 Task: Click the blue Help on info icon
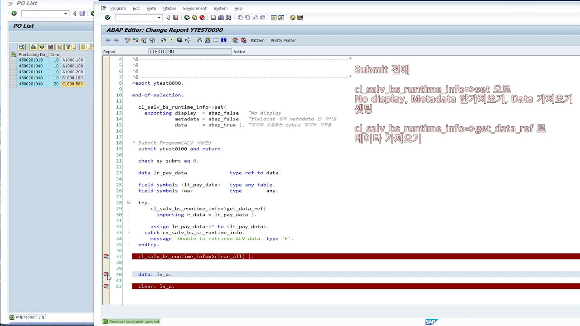tap(224, 40)
